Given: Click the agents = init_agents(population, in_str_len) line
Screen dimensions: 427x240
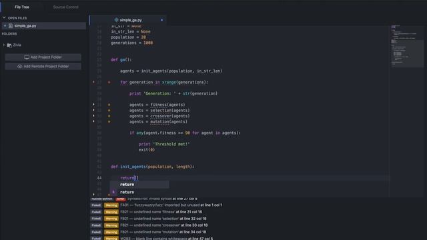Looking at the screenshot, I should pyautogui.click(x=171, y=71).
